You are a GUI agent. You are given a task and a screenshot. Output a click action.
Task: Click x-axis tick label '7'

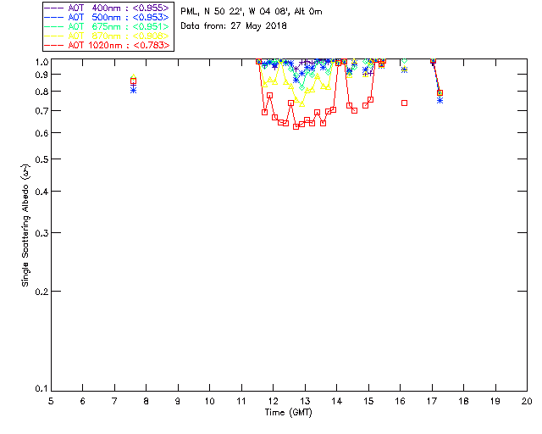tap(114, 401)
